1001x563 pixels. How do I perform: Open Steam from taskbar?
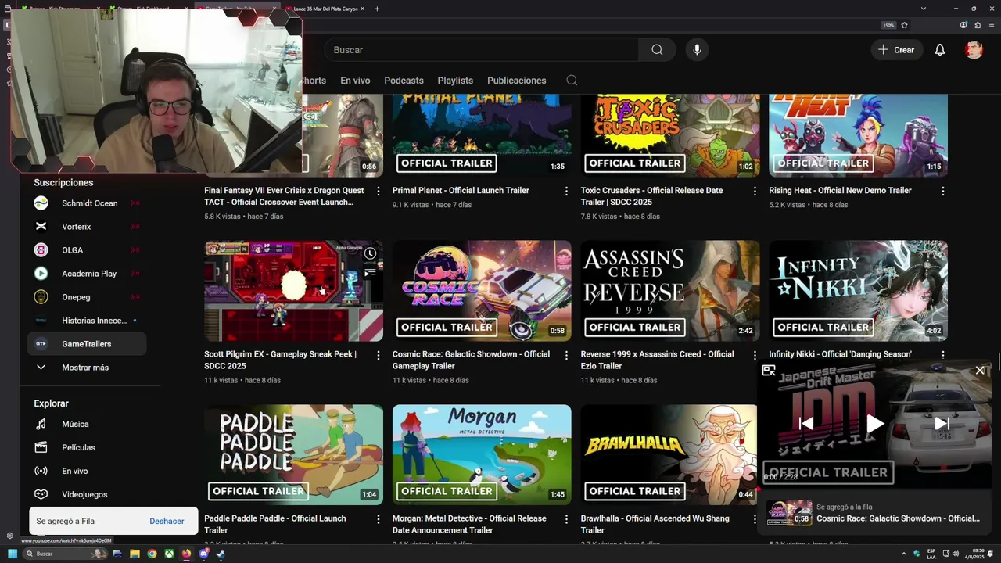[221, 554]
